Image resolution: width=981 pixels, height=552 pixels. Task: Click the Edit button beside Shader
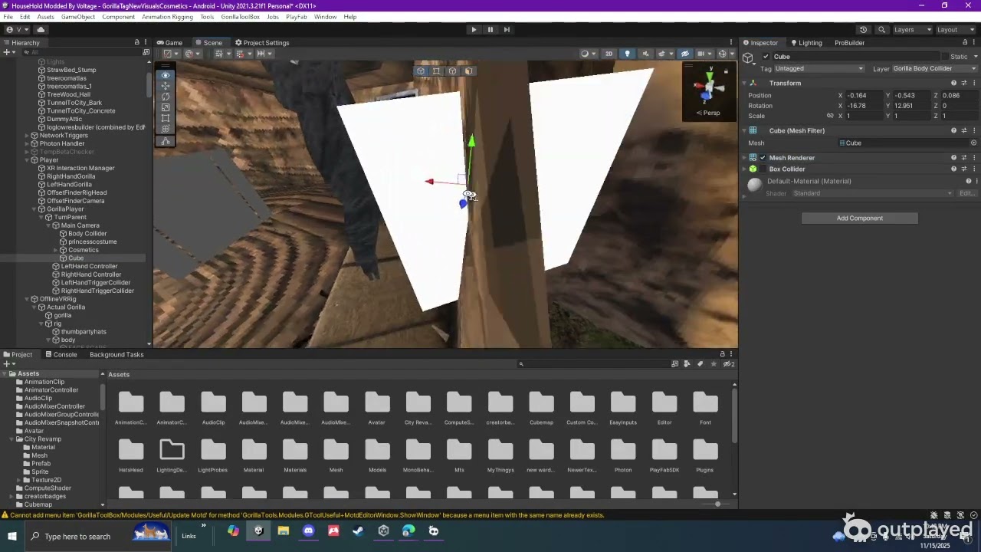click(967, 194)
